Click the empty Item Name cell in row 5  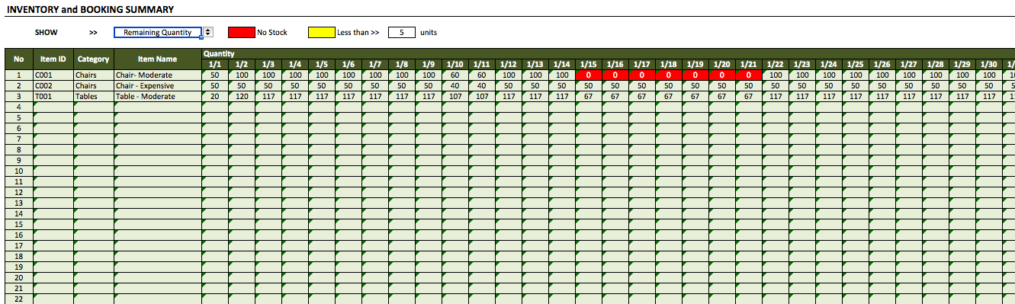pos(158,118)
